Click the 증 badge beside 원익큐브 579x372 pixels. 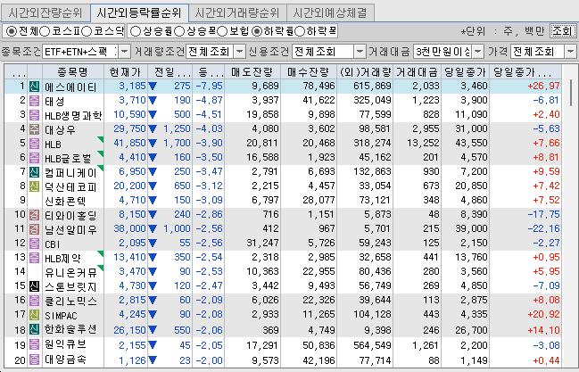tap(34, 345)
